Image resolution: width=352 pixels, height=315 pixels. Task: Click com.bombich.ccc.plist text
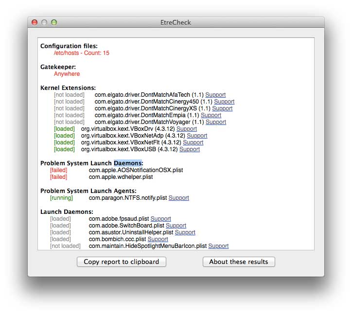(117, 239)
